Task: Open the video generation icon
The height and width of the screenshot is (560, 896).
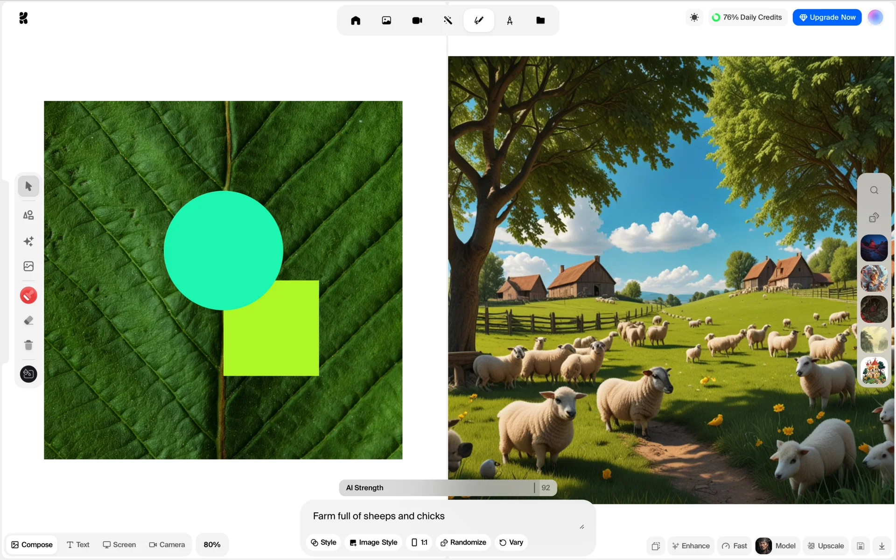Action: 417,21
